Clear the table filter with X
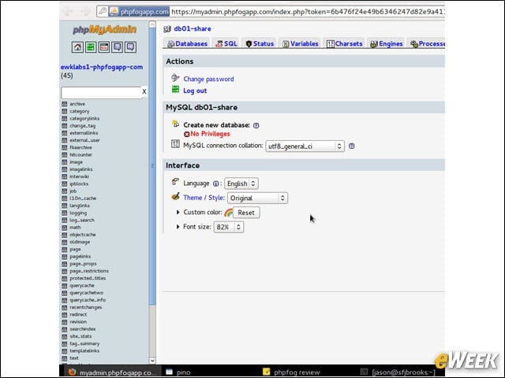 point(144,91)
